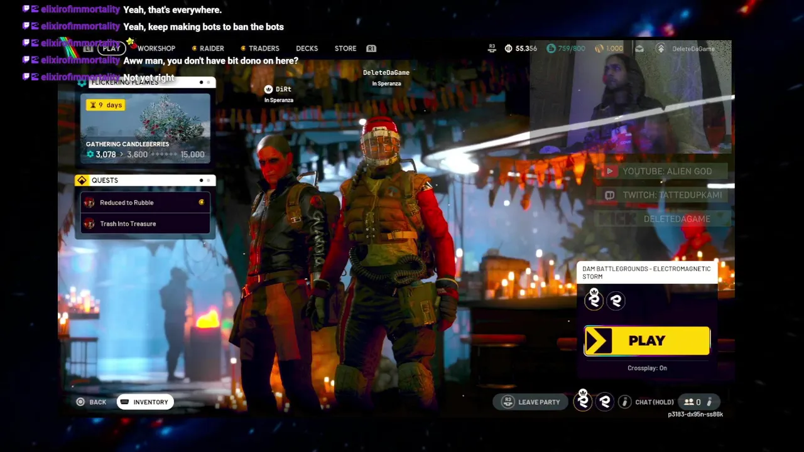Click the crowned party leader icon in the bottom bar
The image size is (804, 452).
point(584,401)
